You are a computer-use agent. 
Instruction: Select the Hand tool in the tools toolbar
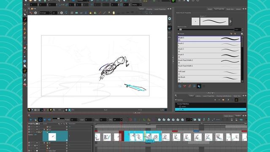(25, 66)
